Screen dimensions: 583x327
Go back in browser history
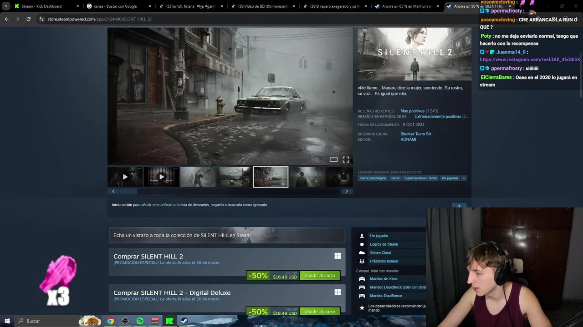point(6,19)
